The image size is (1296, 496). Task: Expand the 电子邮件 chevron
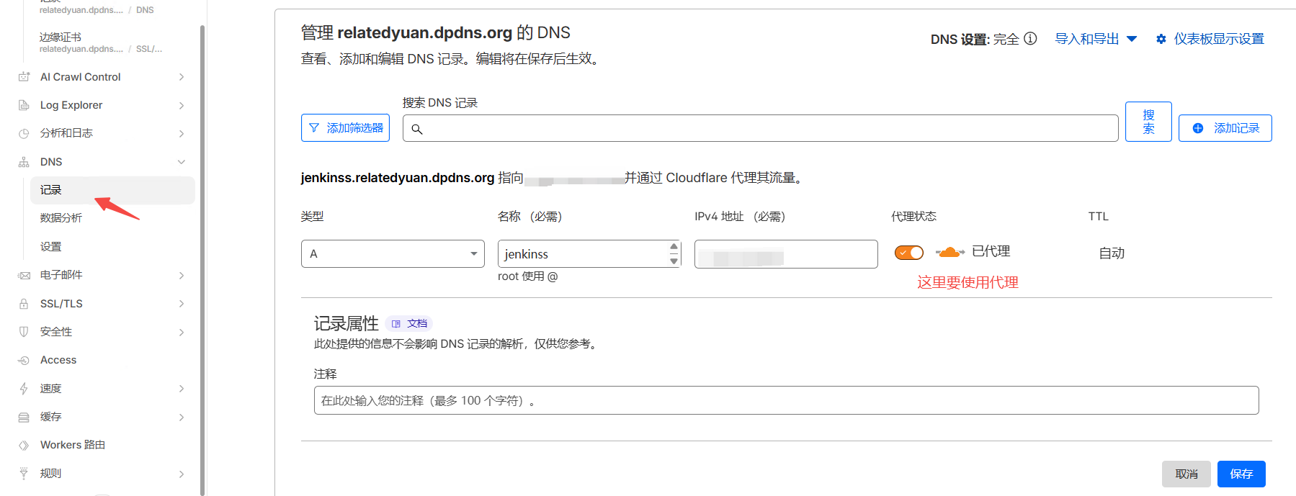[x=182, y=275]
